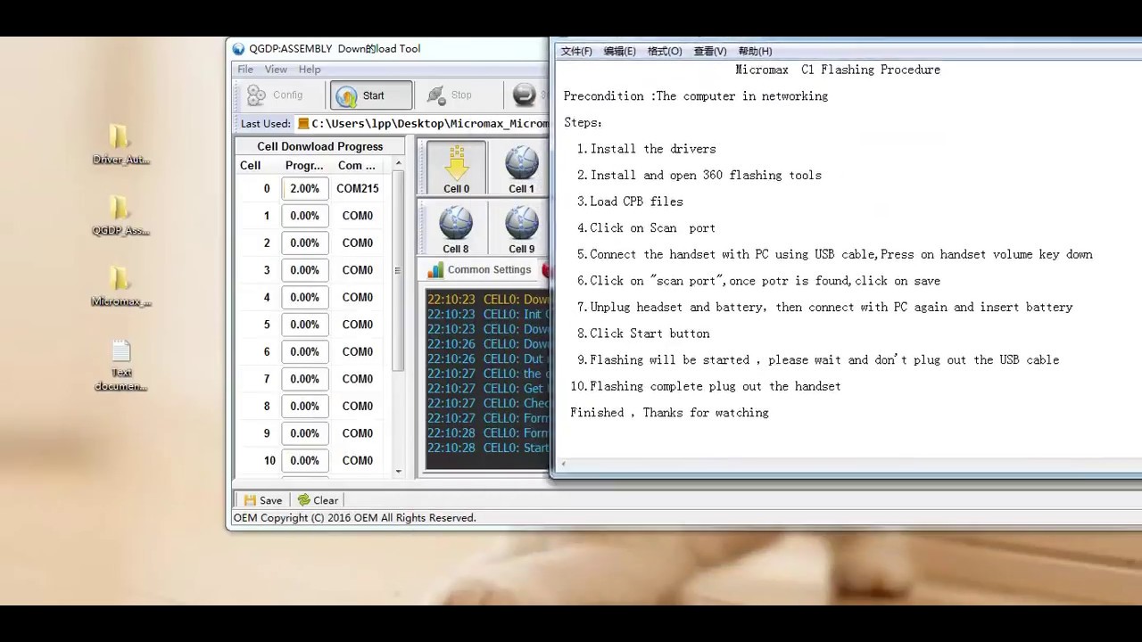The height and width of the screenshot is (642, 1142).
Task: Click the Com ... column header
Action: (x=357, y=166)
